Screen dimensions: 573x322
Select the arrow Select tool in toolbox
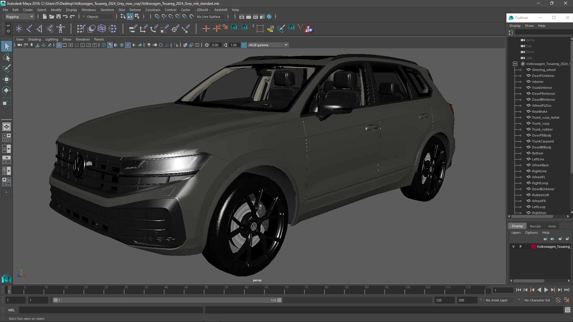7,46
